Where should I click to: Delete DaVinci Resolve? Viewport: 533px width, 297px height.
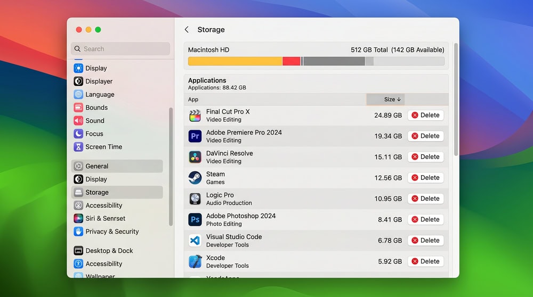click(x=425, y=157)
